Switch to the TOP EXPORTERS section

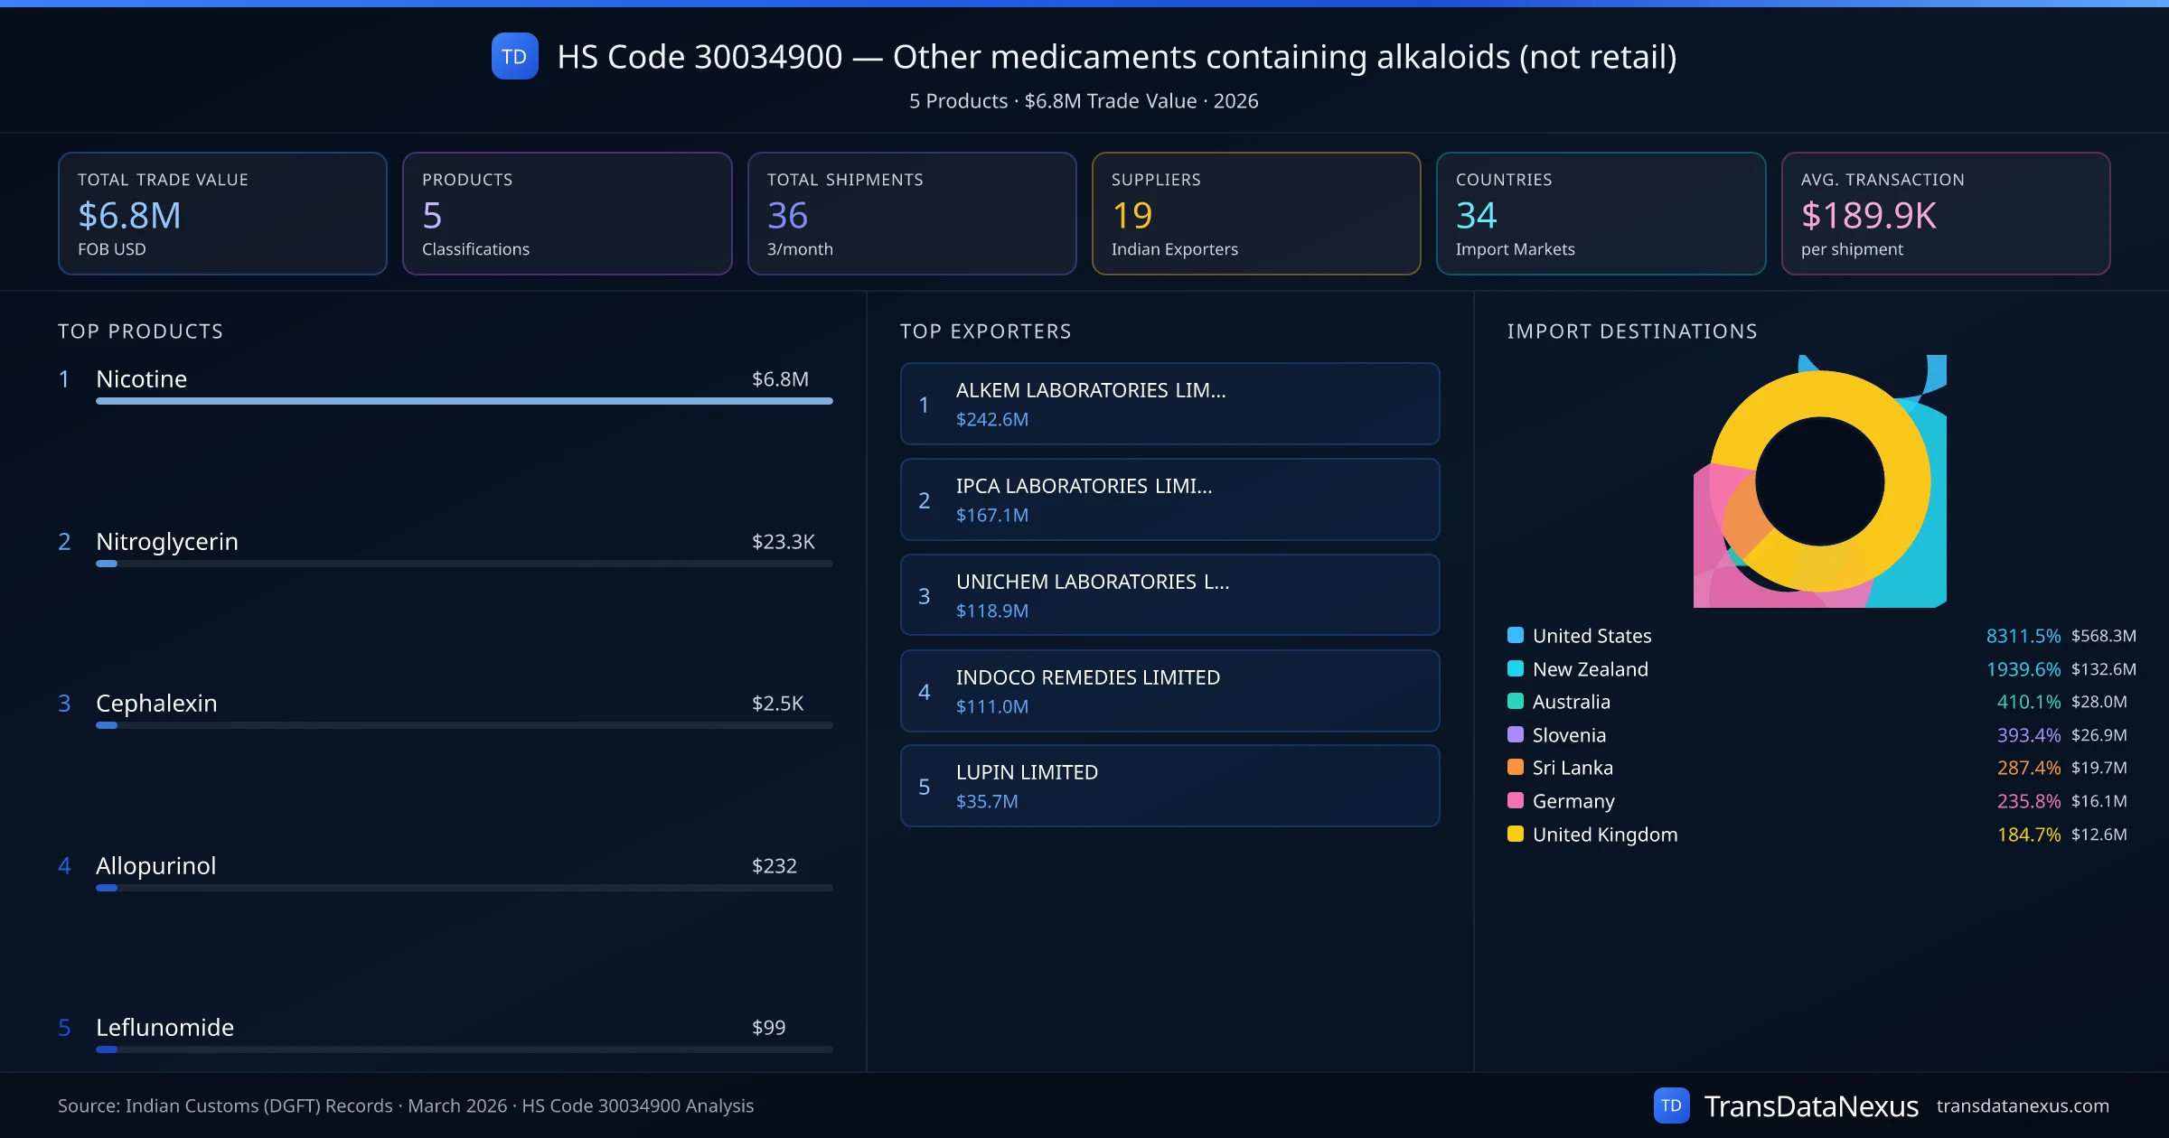[986, 331]
